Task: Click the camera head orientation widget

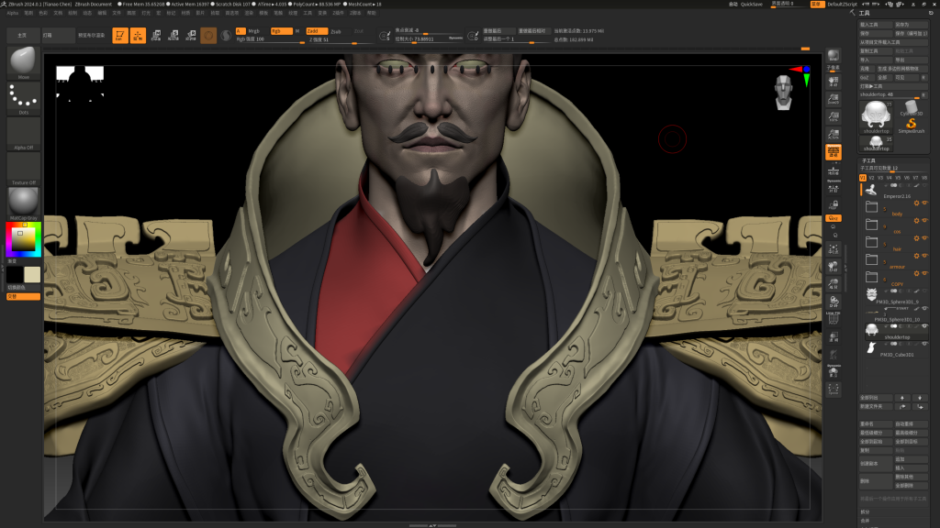Action: point(784,93)
